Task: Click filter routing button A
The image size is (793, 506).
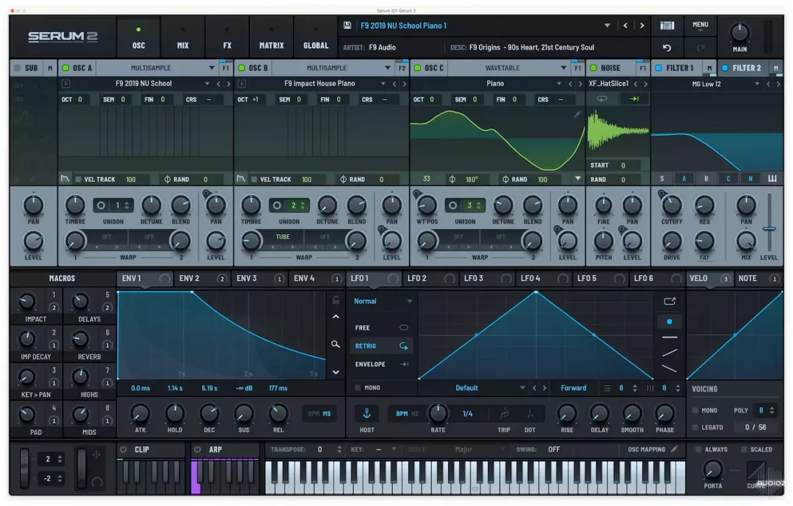Action: [x=684, y=179]
